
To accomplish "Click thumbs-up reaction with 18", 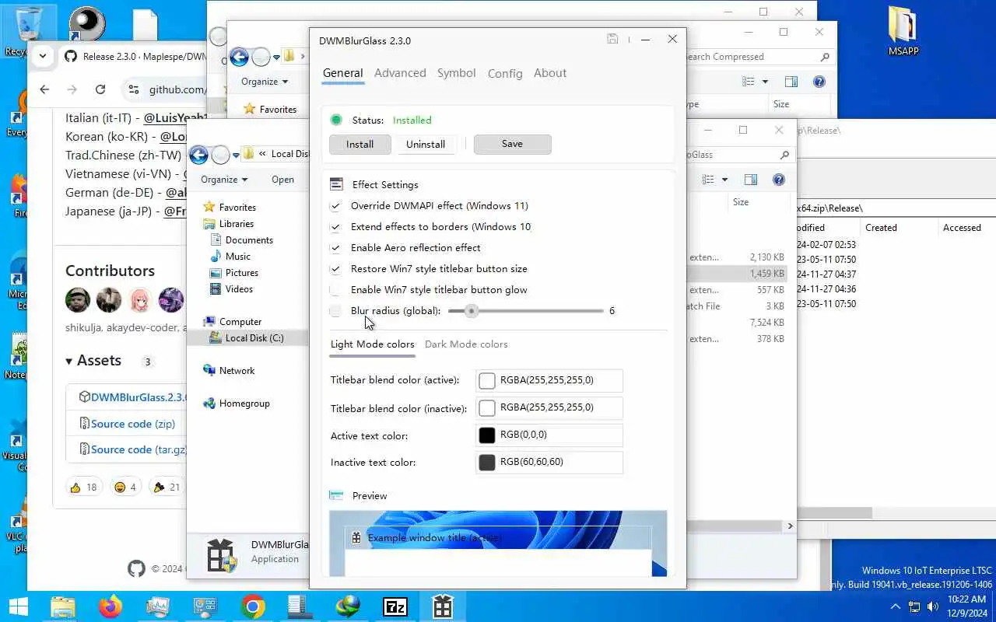I will tap(83, 487).
